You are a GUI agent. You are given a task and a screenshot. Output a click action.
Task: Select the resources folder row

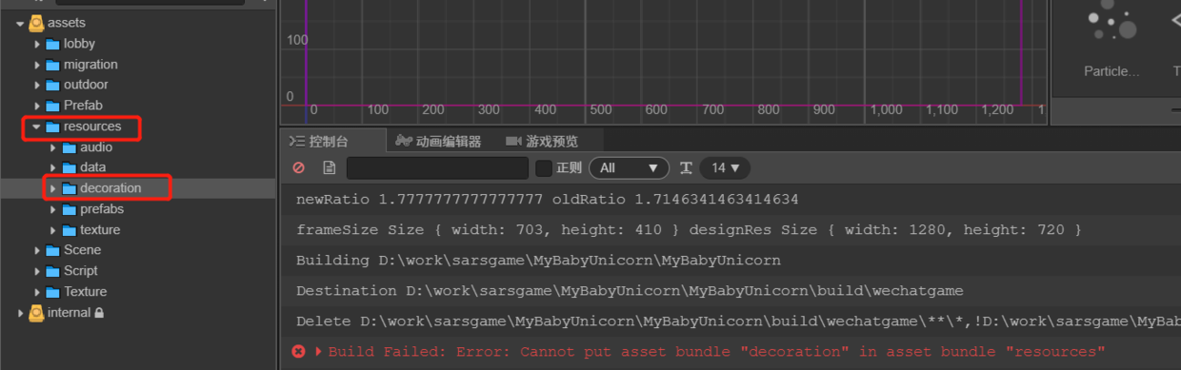(x=138, y=127)
